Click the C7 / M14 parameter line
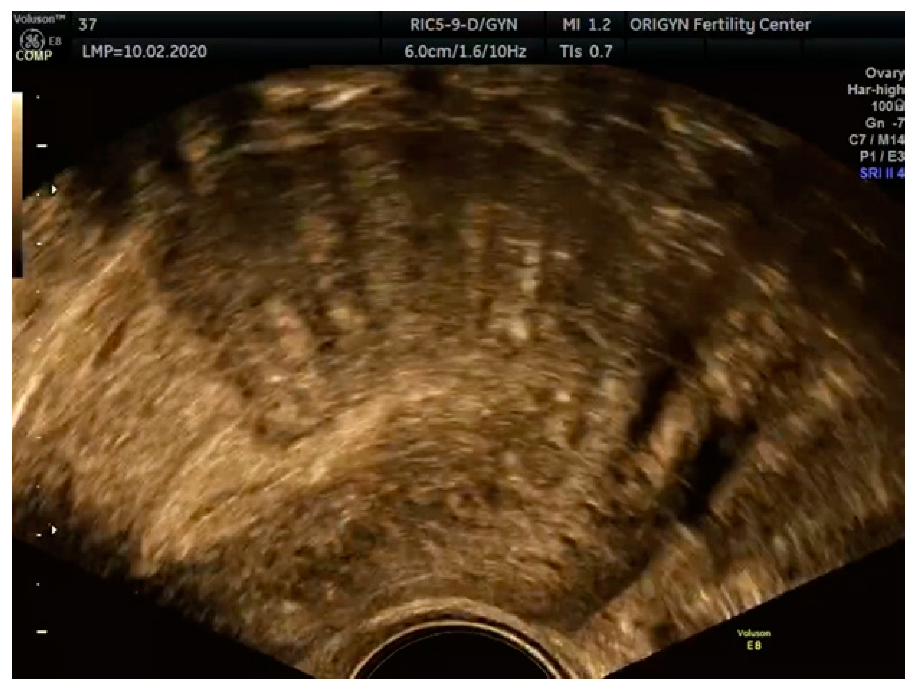Image resolution: width=916 pixels, height=693 pixels. coord(876,140)
